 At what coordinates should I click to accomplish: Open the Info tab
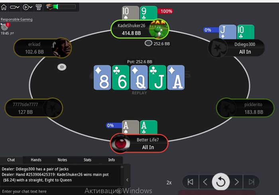coord(112,160)
